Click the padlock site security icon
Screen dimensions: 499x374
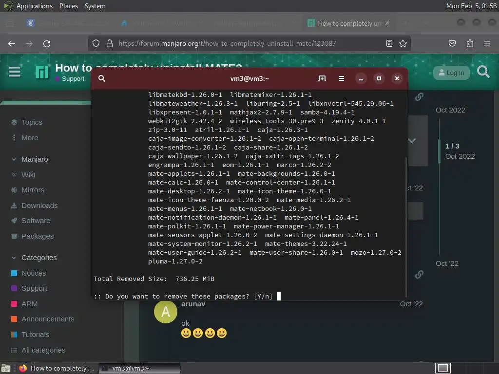tap(110, 43)
